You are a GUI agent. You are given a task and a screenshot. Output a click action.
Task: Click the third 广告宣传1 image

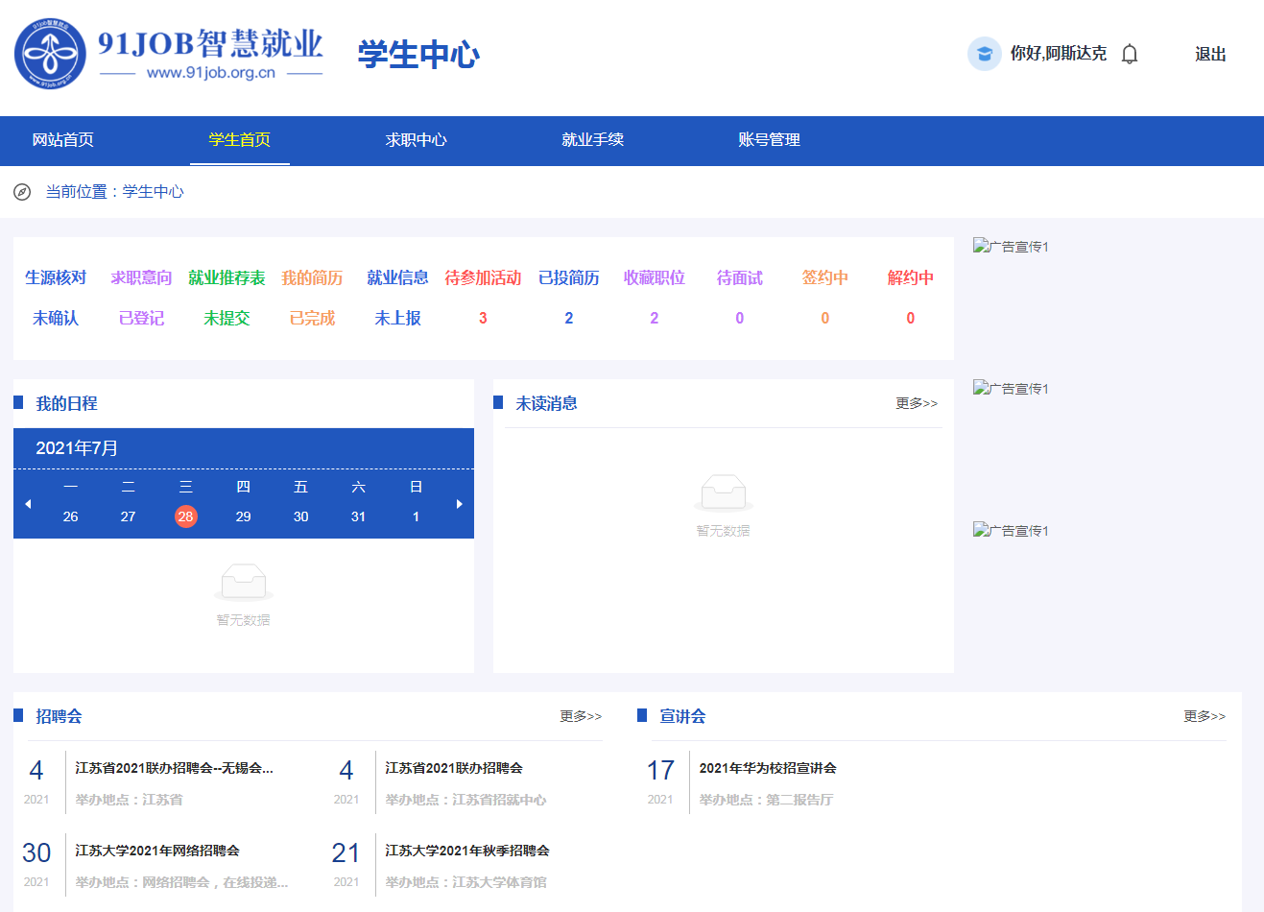1011,530
